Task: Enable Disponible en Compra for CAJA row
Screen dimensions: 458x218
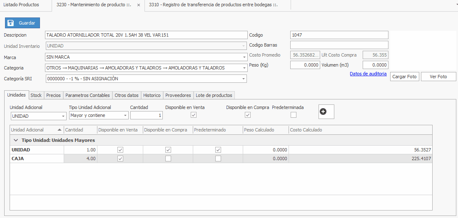Action: click(168, 159)
